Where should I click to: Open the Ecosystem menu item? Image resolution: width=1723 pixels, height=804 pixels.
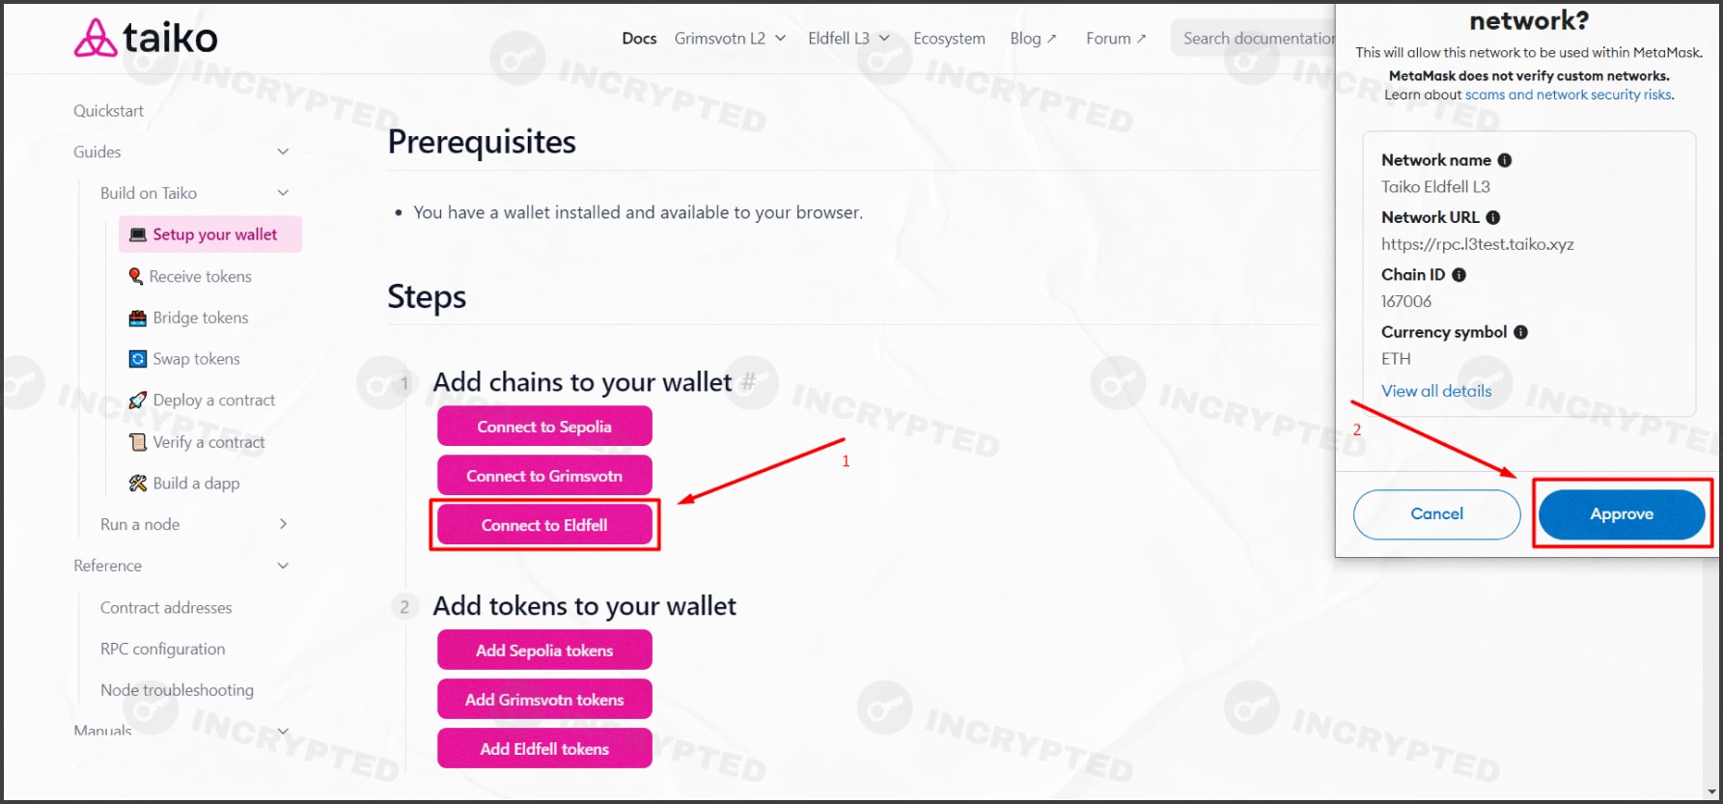[x=949, y=39]
